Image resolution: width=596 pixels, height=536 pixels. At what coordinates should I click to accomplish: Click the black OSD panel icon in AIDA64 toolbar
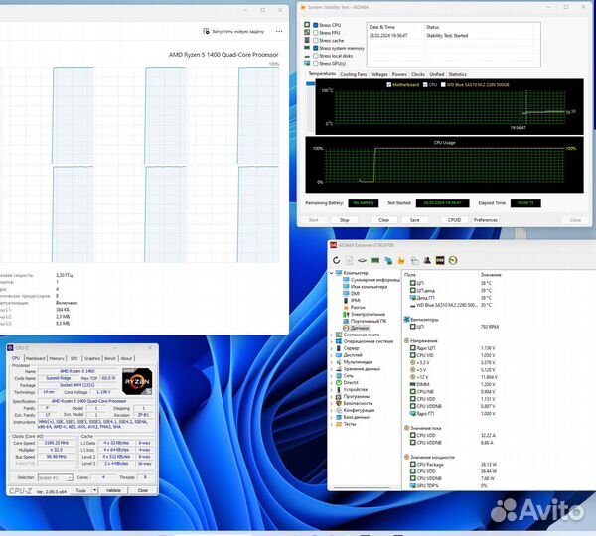pyautogui.click(x=440, y=261)
